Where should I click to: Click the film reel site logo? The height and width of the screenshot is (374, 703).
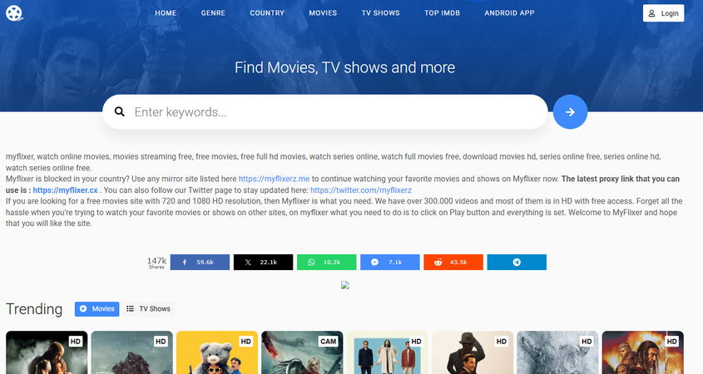coord(14,13)
